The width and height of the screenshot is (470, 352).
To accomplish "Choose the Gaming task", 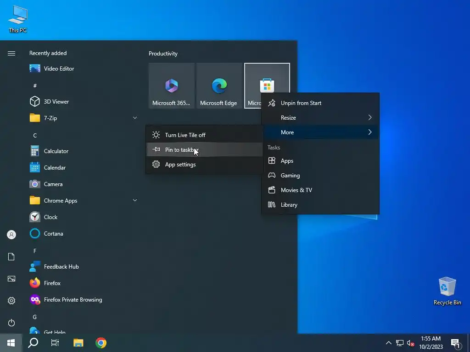I will pyautogui.click(x=320, y=176).
